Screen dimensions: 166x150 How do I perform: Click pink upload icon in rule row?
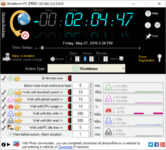[x=11, y=99]
